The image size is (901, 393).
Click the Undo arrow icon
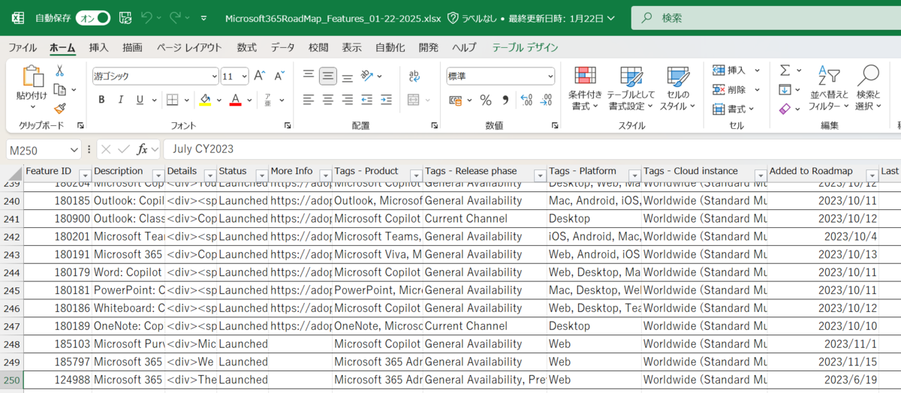[x=148, y=17]
